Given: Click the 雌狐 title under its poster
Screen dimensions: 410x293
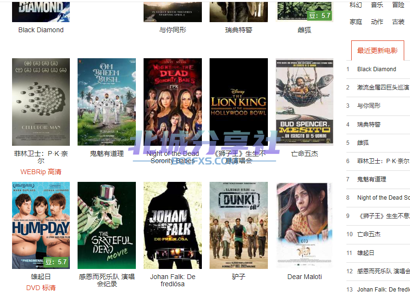Looking at the screenshot, I should click(304, 30).
